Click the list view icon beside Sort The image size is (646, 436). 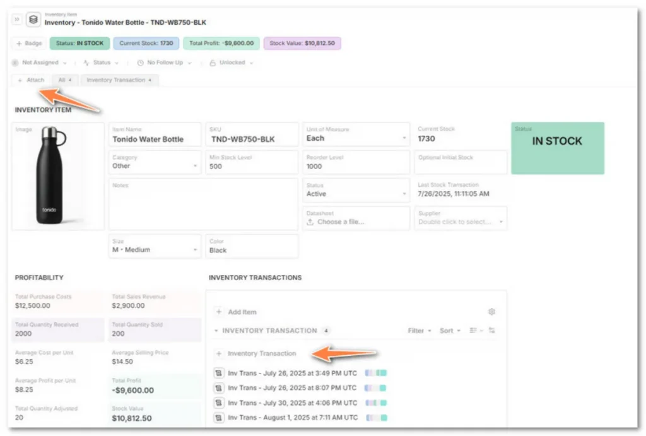[x=473, y=330]
